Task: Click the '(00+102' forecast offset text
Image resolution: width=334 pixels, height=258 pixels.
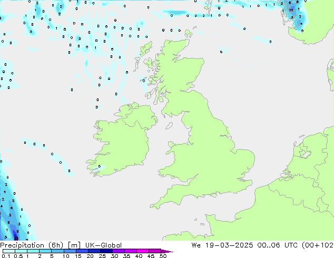Action: [x=318, y=245]
